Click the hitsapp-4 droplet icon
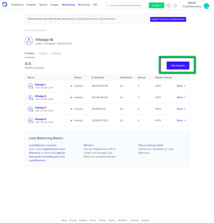This screenshot has height=223, width=214. click(x=30, y=121)
